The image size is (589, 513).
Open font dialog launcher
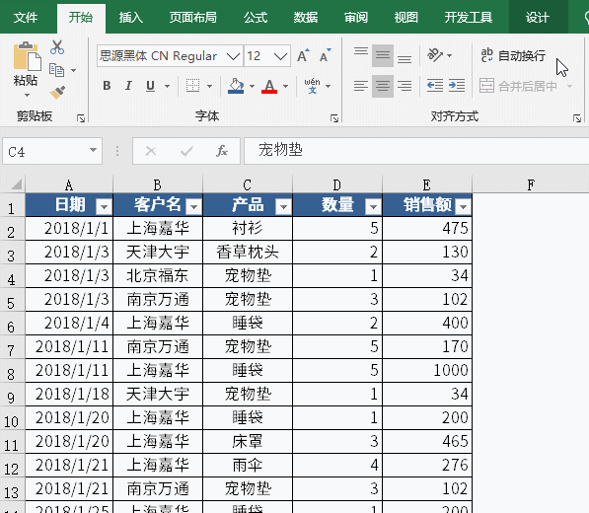pyautogui.click(x=333, y=118)
